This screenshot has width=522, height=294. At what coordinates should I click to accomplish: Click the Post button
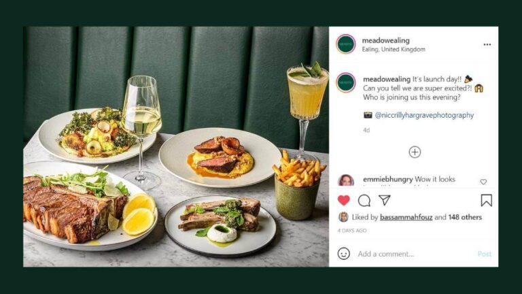tap(484, 254)
